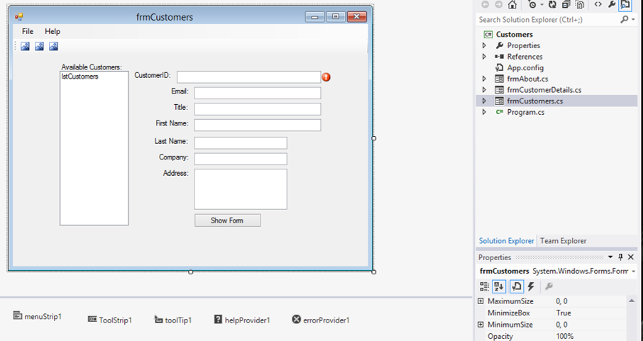The width and height of the screenshot is (643, 341).
Task: Toggle Alphabetical sort in Properties panel
Action: pyautogui.click(x=499, y=286)
